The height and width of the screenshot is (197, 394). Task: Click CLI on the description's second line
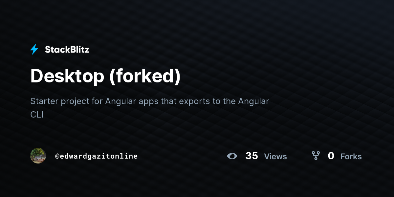pyautogui.click(x=37, y=115)
